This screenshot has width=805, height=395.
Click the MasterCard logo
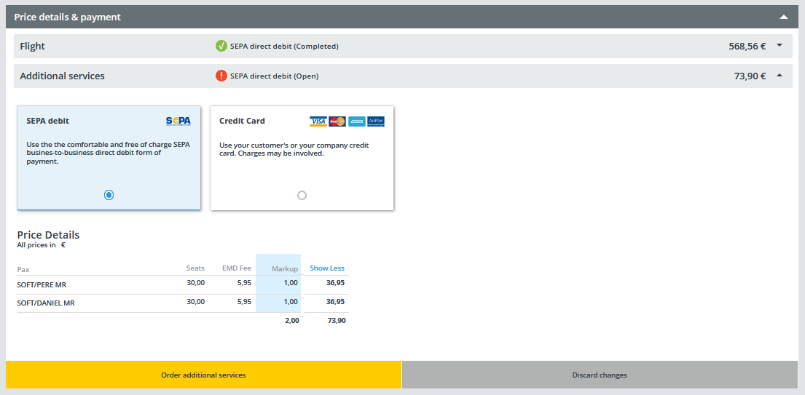pyautogui.click(x=337, y=121)
